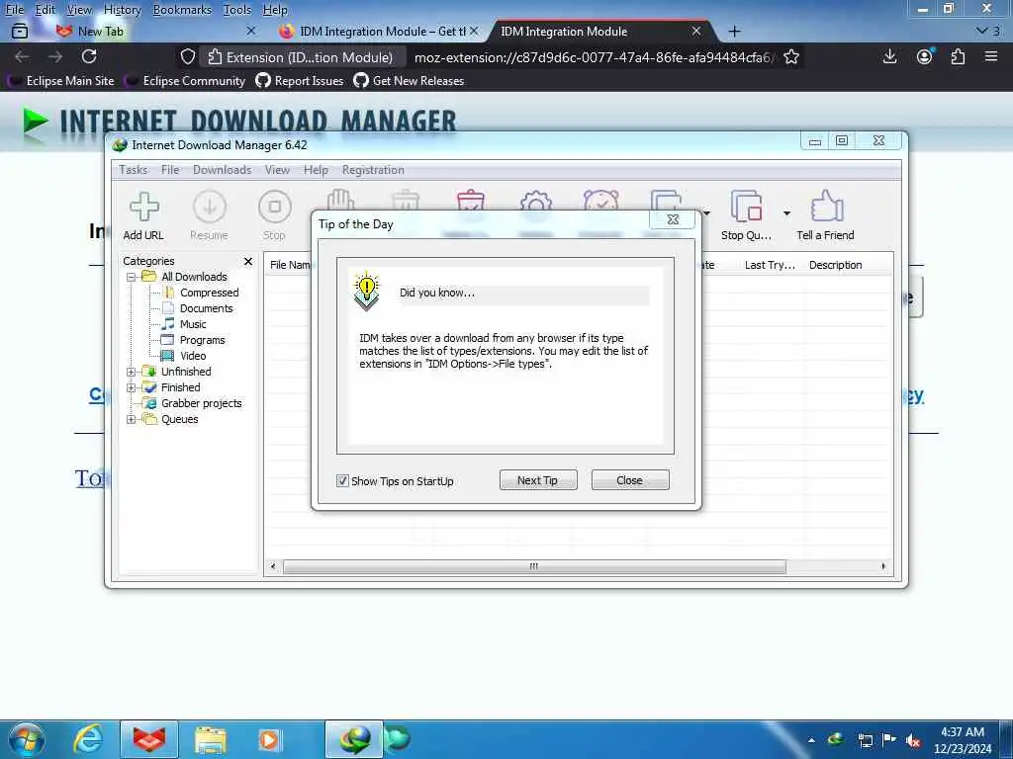1013x759 pixels.
Task: Open the IDM Registration menu
Action: click(373, 170)
